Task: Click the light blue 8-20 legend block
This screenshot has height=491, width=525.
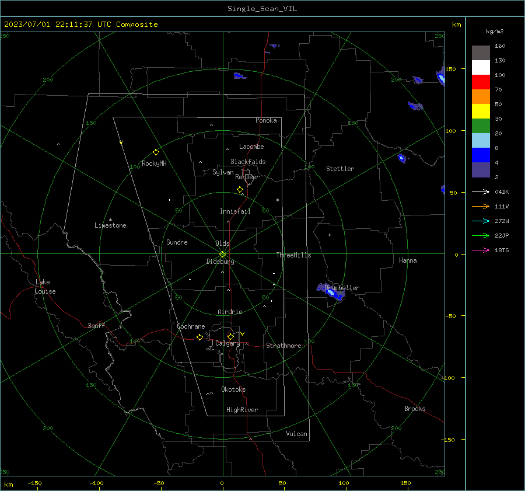Action: [x=481, y=141]
